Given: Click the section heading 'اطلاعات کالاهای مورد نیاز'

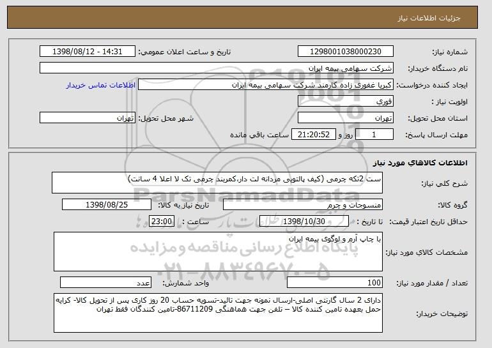Looking at the screenshot, I should click(x=420, y=163).
